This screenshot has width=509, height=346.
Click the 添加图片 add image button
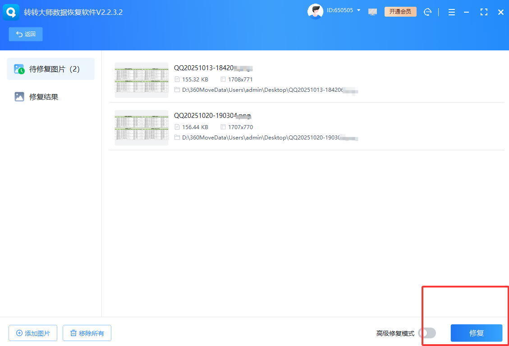[x=33, y=333]
